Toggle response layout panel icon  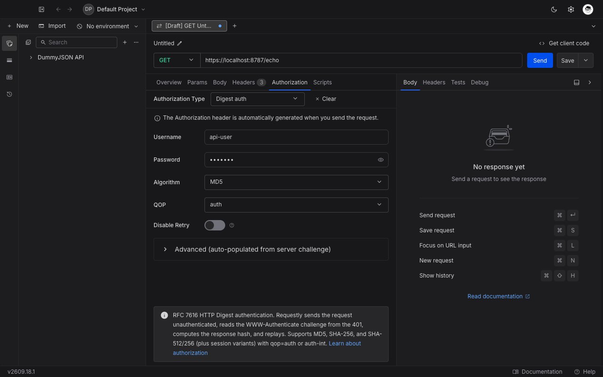577,82
